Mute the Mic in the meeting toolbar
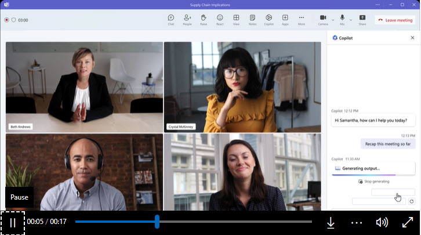421x235 pixels. (x=343, y=19)
